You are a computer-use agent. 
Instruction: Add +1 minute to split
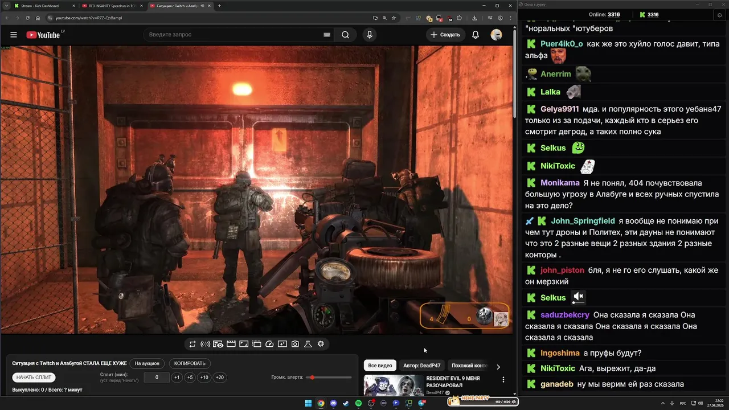click(x=177, y=377)
